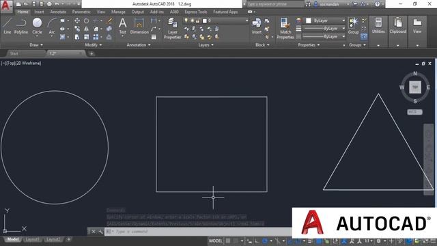Viewport: 437px width, 246px height.
Task: Activate the Dimension tool
Action: (139, 26)
